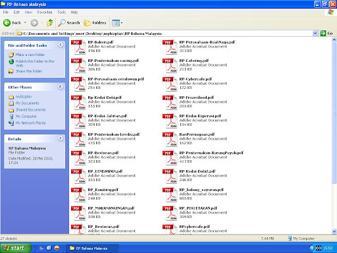Click Publish this folder to the Web
The height and width of the screenshot is (253, 337).
coord(35,63)
